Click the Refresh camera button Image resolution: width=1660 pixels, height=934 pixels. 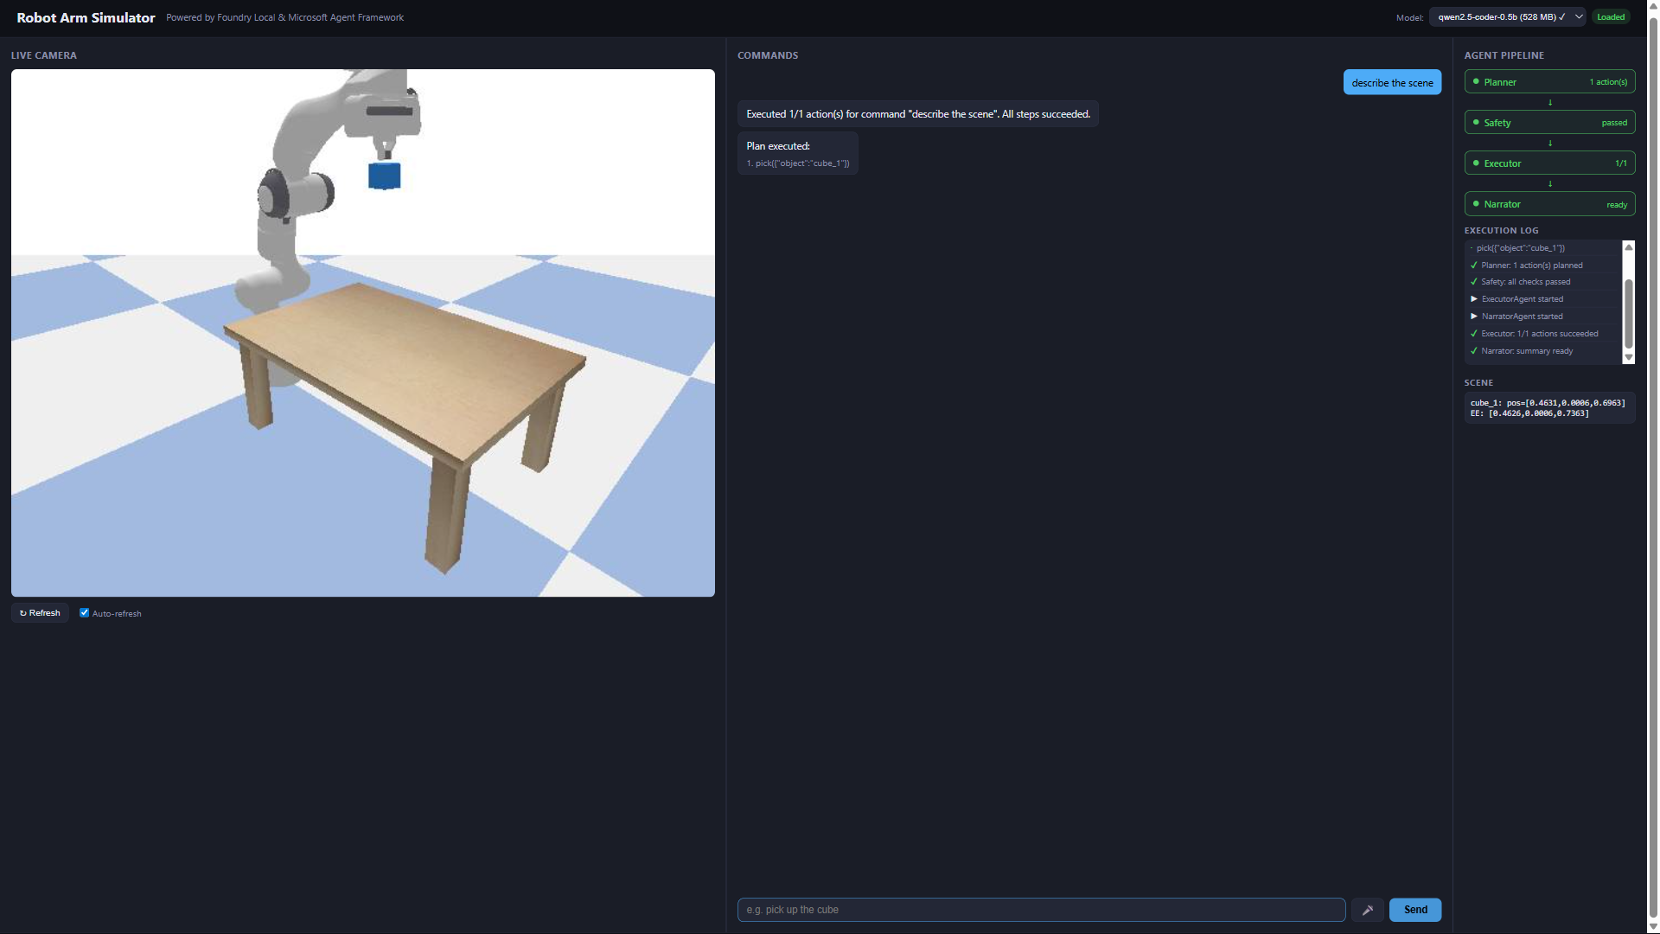40,613
